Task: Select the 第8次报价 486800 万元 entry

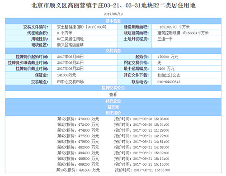Action: pos(78,159)
